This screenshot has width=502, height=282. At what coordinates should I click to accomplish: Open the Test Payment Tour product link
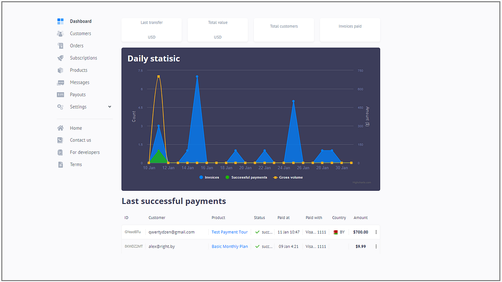(230, 232)
